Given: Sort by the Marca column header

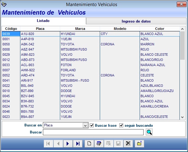Looking at the screenshot, I should click(x=80, y=29).
